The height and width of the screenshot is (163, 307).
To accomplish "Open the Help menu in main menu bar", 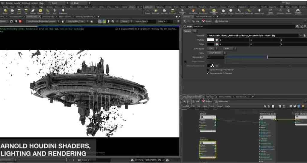I will point(42,3).
